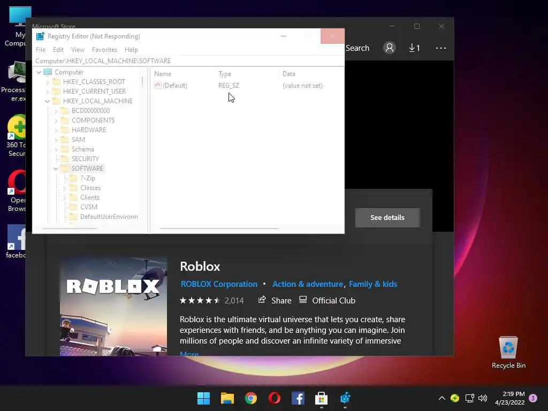Open Registry Editor title bar app icon
Viewport: 548px width, 411px height.
click(x=40, y=36)
